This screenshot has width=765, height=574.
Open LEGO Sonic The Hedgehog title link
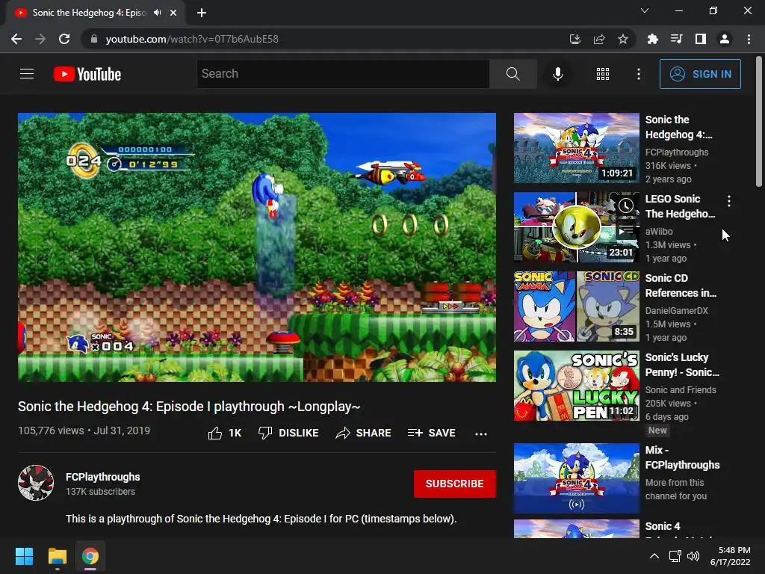tap(680, 206)
